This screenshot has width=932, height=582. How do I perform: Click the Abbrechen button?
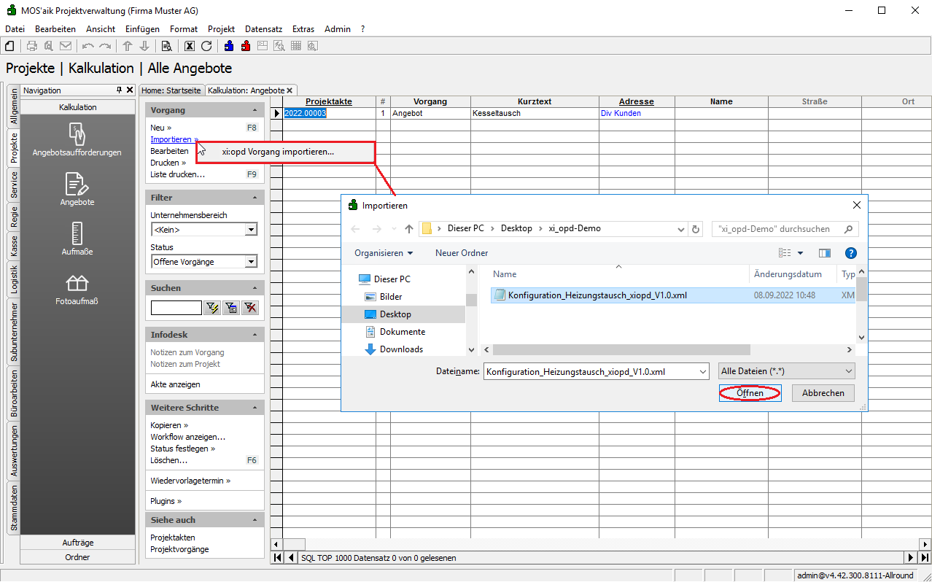(x=823, y=393)
